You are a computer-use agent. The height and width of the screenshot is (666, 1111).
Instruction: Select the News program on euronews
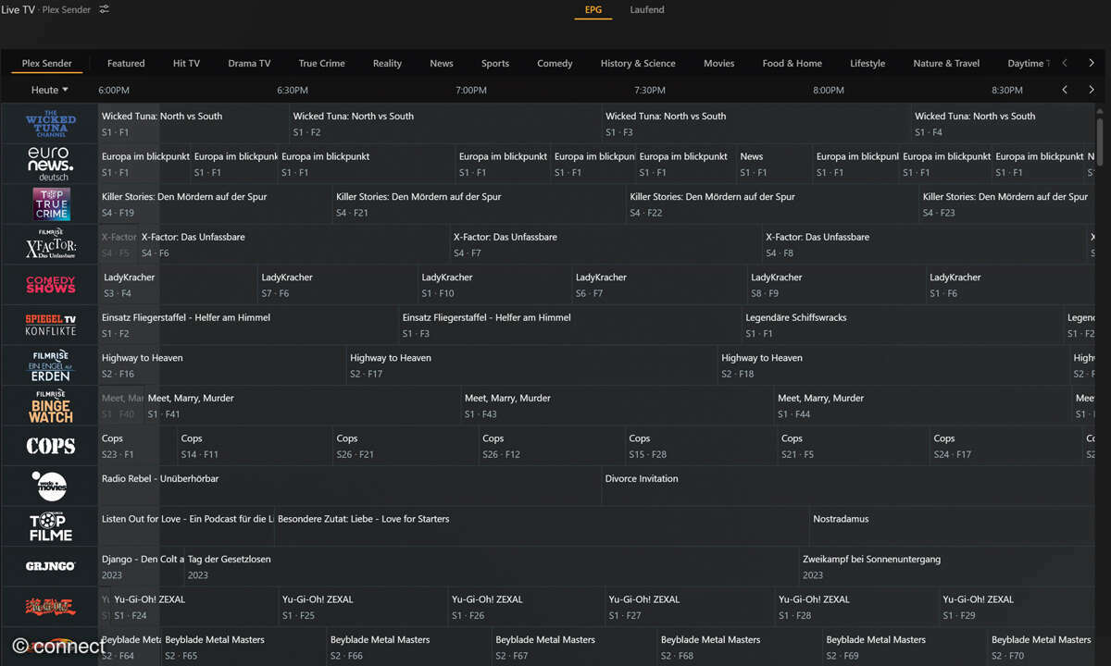tap(775, 164)
